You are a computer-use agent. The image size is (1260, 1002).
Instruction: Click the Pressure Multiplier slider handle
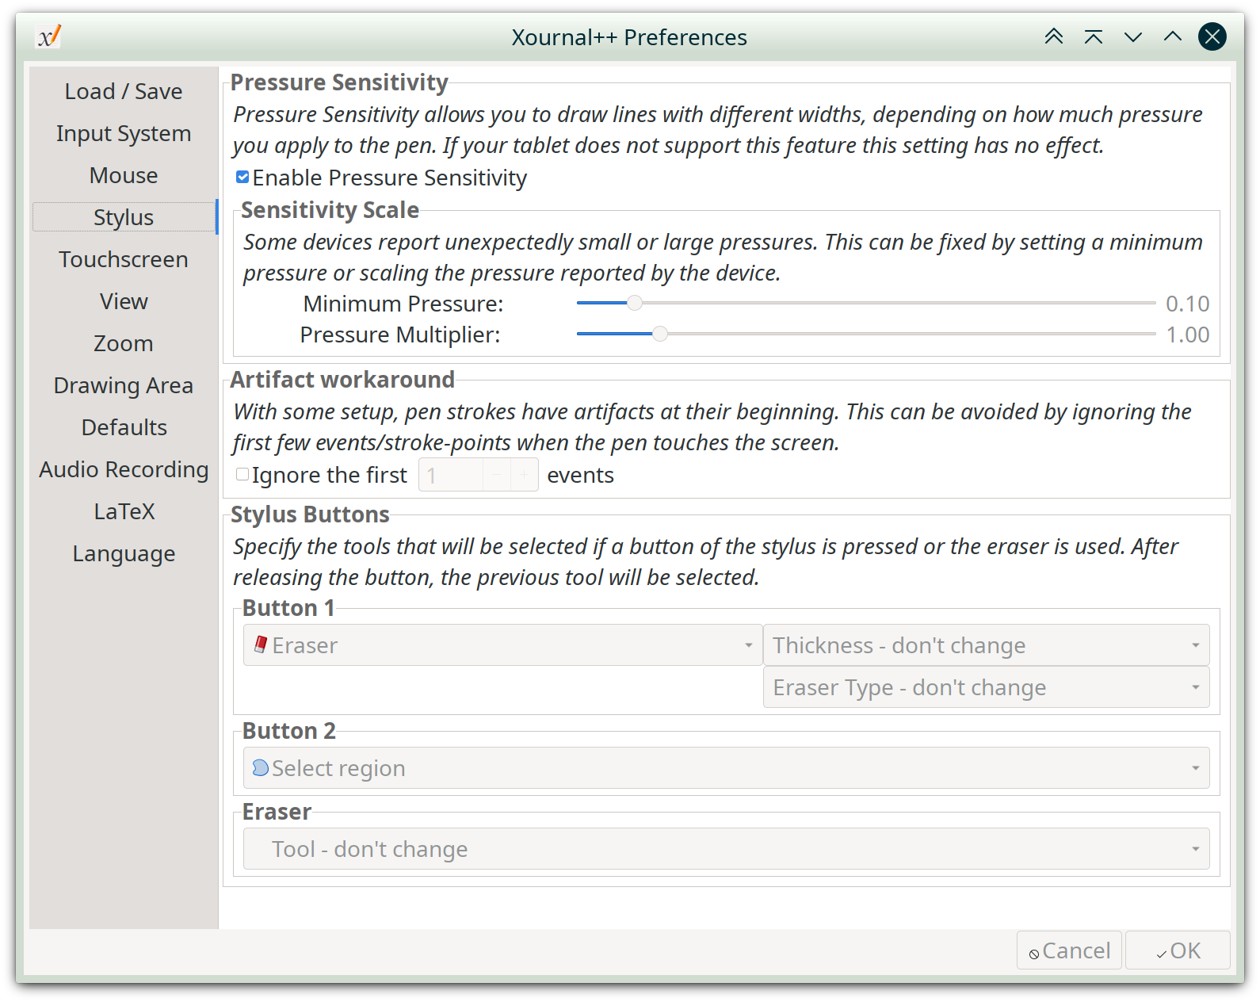pyautogui.click(x=659, y=334)
